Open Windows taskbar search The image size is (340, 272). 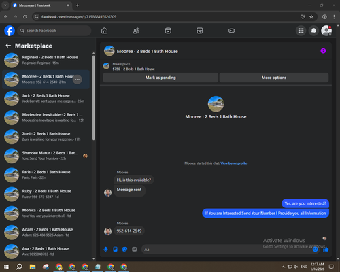click(19, 267)
